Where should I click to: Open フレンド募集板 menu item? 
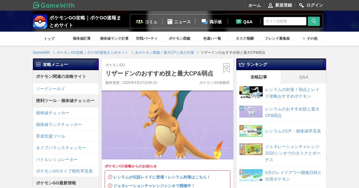point(277,38)
